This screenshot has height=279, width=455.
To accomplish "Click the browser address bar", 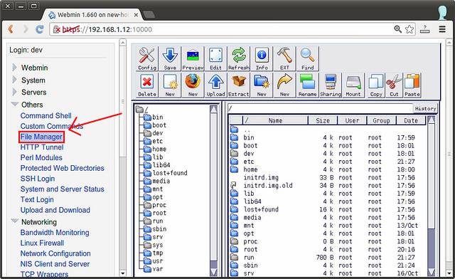I will click(x=220, y=29).
